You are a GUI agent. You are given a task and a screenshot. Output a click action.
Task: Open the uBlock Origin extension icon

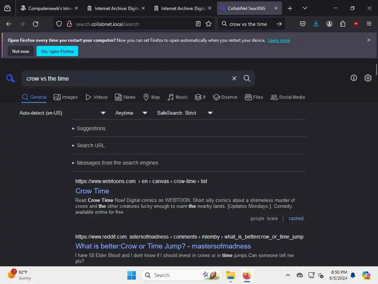(356, 24)
